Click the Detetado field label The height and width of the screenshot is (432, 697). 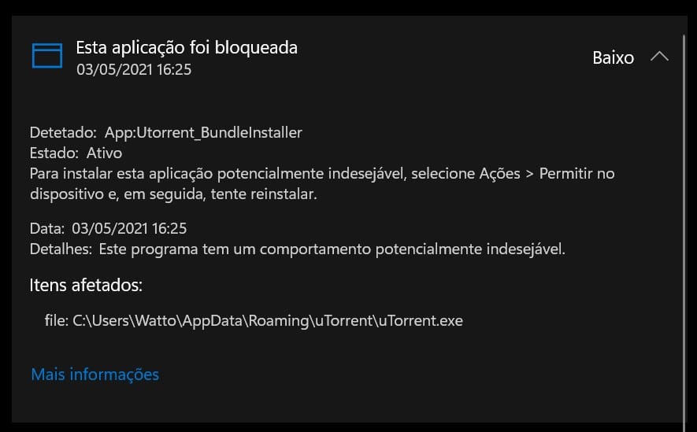coord(63,132)
